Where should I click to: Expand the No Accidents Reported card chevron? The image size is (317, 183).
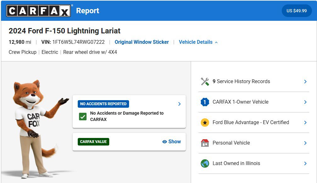pos(179,104)
